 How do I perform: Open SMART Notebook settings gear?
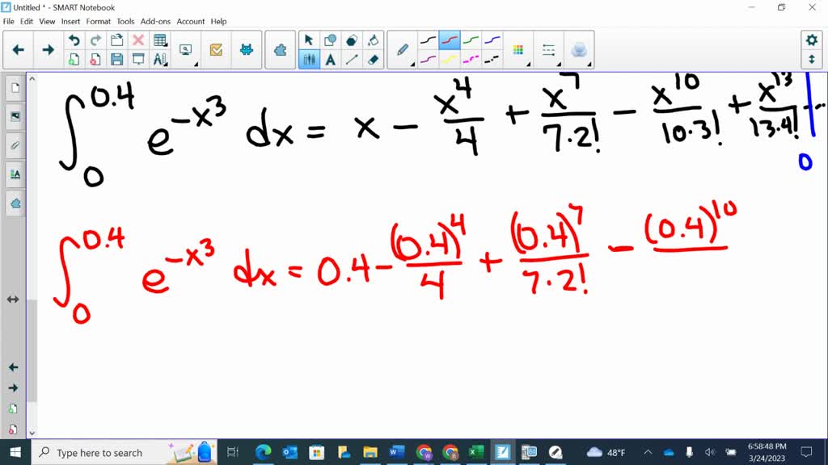coord(813,39)
